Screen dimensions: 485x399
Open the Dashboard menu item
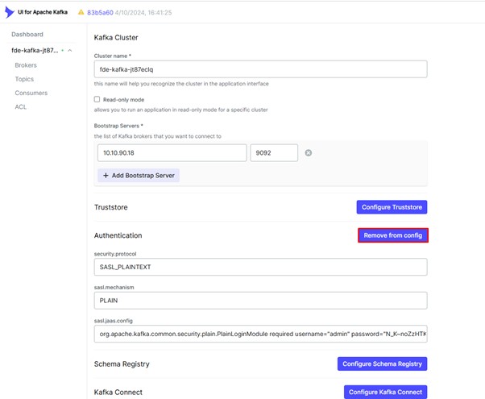[x=27, y=35]
